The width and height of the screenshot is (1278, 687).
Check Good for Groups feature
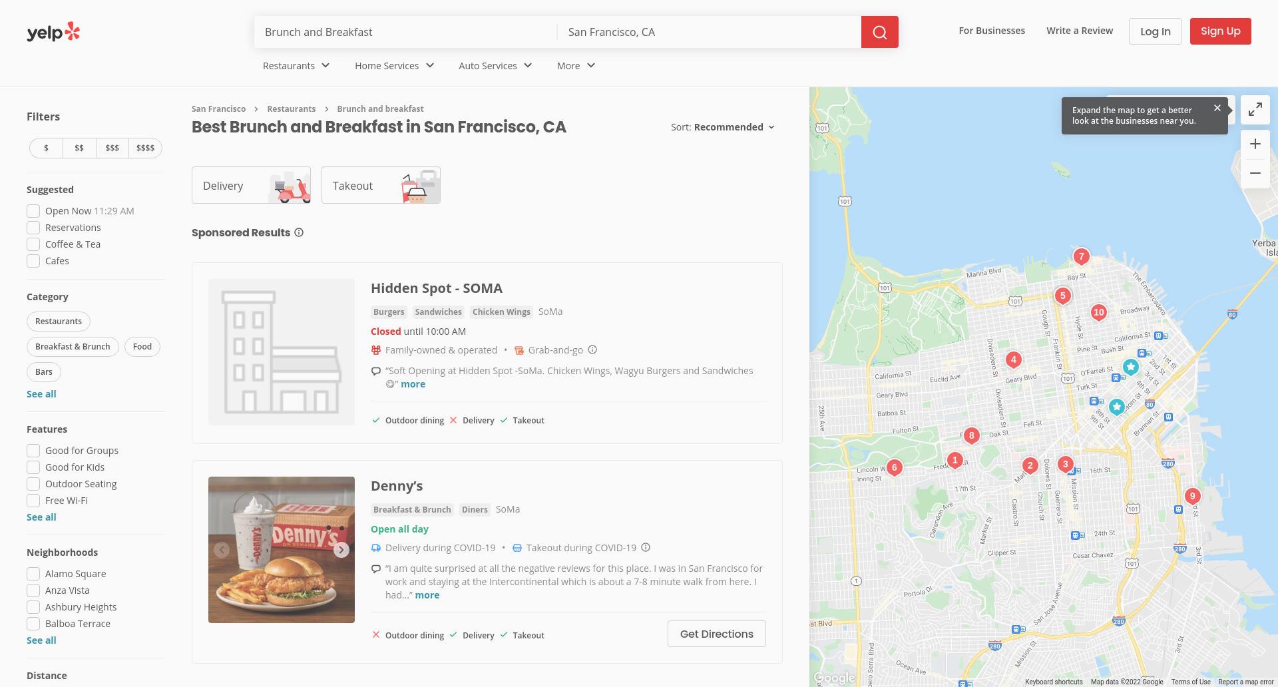tap(33, 451)
